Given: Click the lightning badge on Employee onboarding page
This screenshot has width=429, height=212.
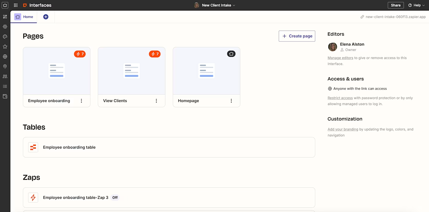Looking at the screenshot, I should 80,54.
